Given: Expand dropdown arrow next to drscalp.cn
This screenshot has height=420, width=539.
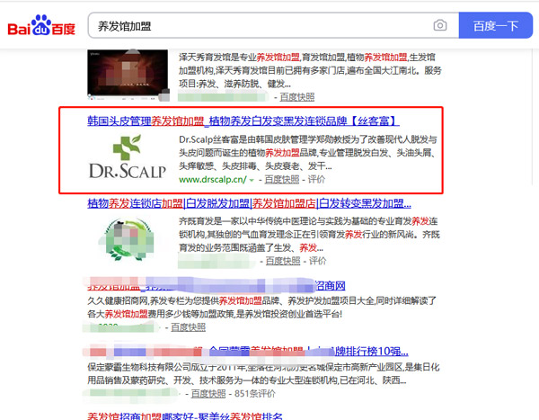Looking at the screenshot, I should (252, 180).
